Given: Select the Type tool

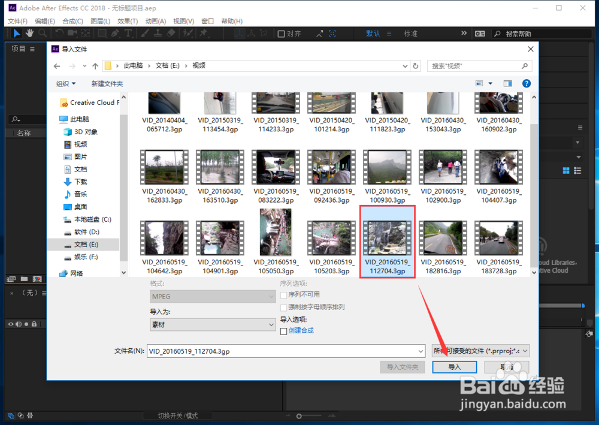Looking at the screenshot, I should 127,33.
